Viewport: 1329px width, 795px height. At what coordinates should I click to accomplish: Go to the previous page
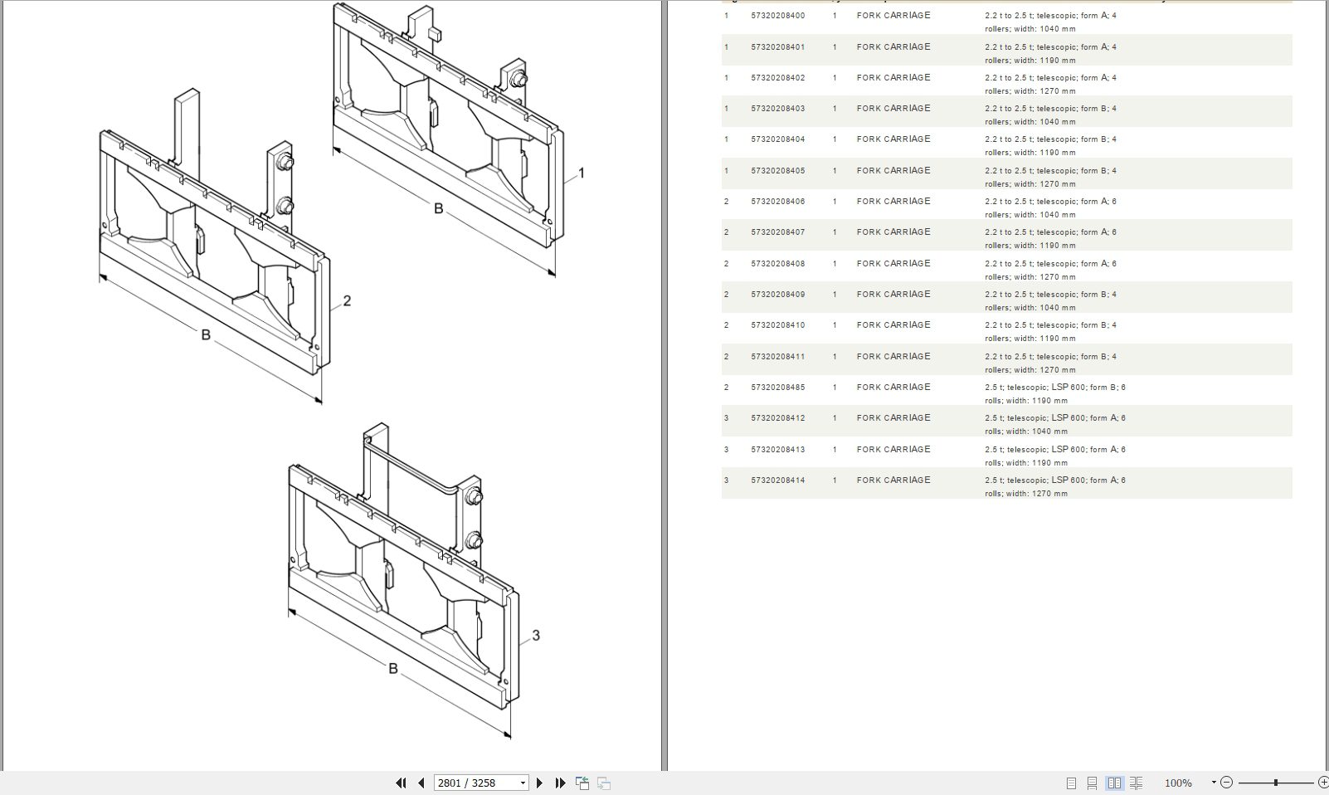[421, 783]
